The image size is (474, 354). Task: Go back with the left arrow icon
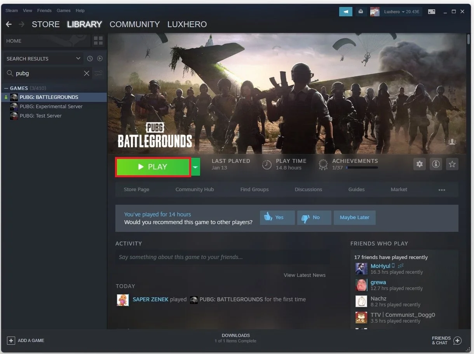point(9,24)
